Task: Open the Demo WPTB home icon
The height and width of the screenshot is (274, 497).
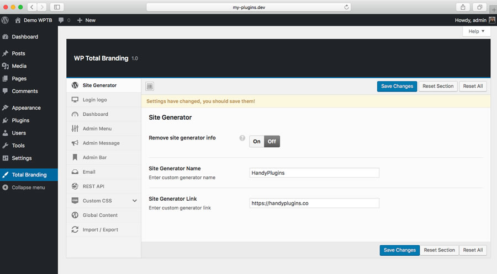Action: (18, 20)
